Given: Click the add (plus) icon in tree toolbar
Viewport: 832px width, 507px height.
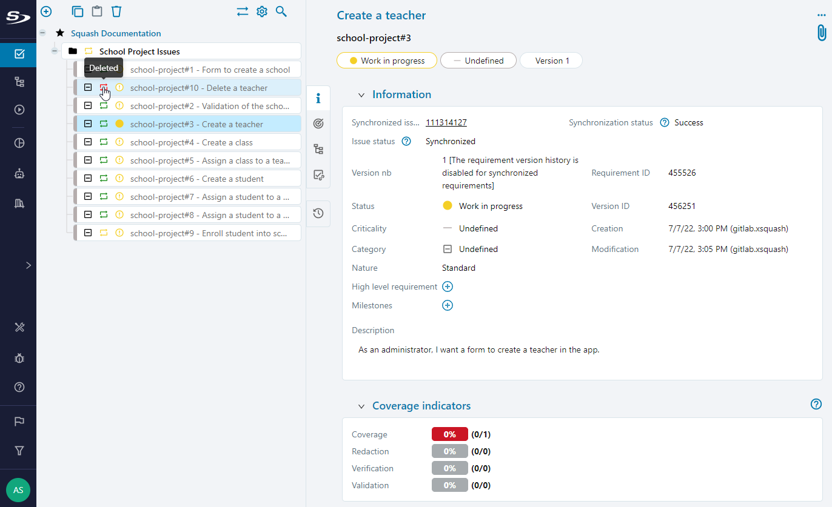Looking at the screenshot, I should click(46, 12).
